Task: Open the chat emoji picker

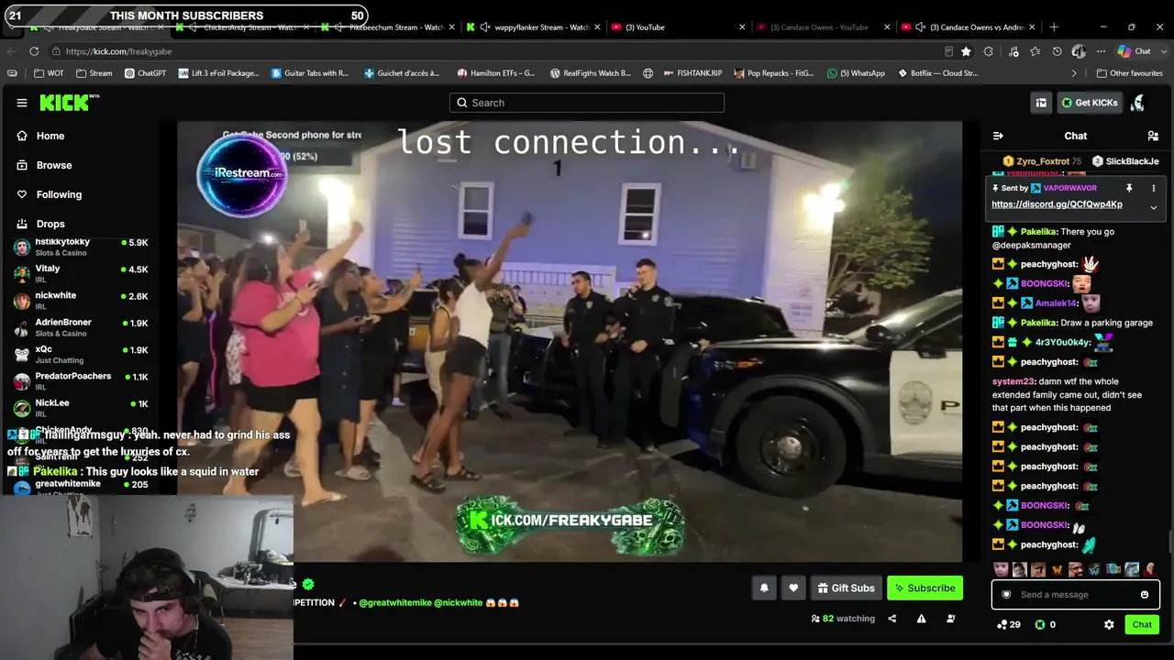Action: [x=1145, y=595]
